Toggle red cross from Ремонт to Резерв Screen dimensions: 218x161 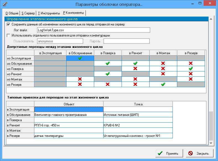click(191, 74)
